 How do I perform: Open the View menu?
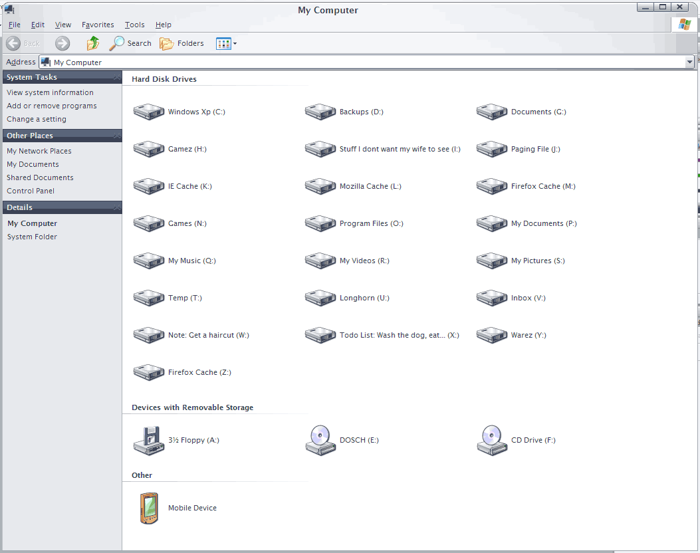(62, 25)
